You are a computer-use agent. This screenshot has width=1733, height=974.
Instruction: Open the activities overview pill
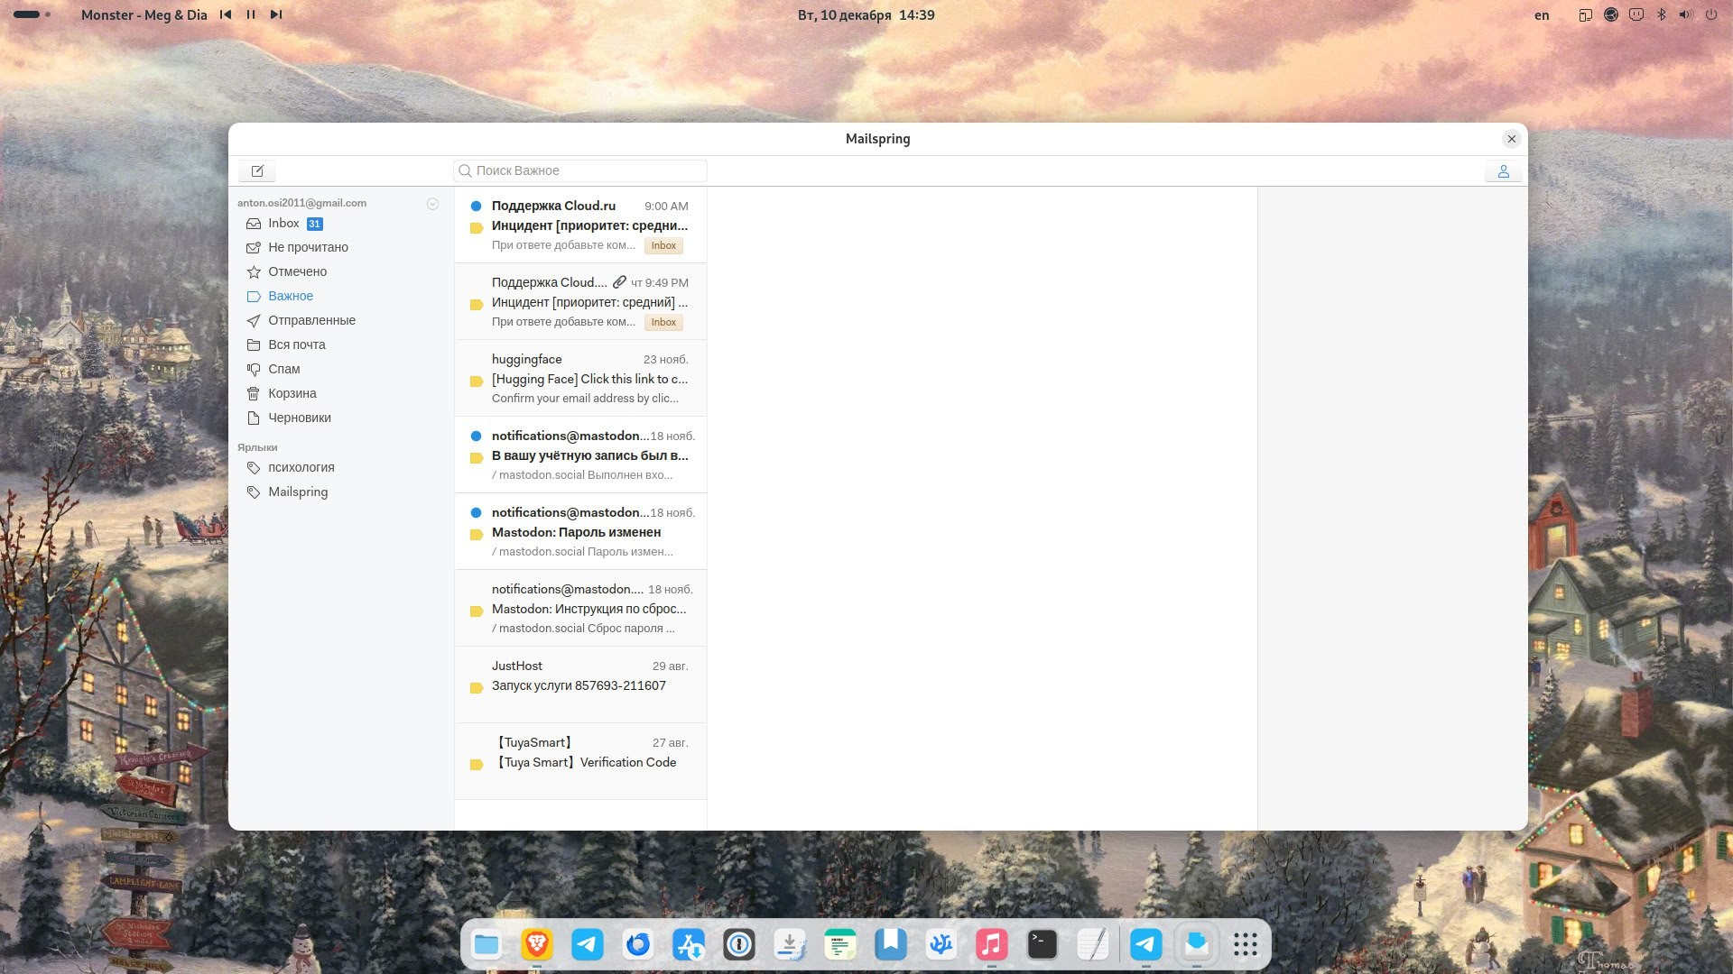click(32, 14)
